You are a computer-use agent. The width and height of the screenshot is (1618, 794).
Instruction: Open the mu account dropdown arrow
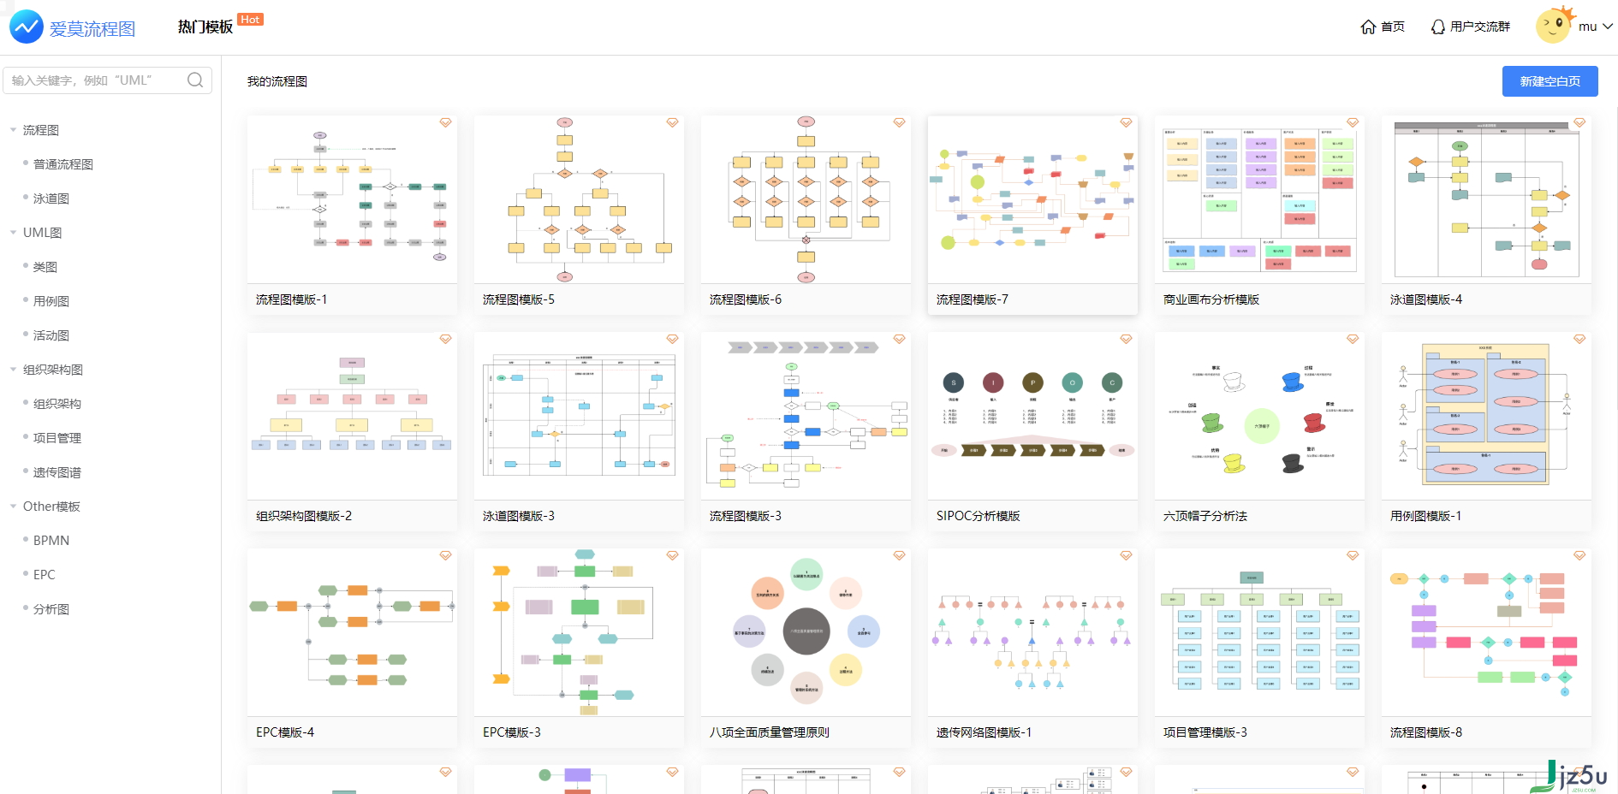pos(1608,27)
